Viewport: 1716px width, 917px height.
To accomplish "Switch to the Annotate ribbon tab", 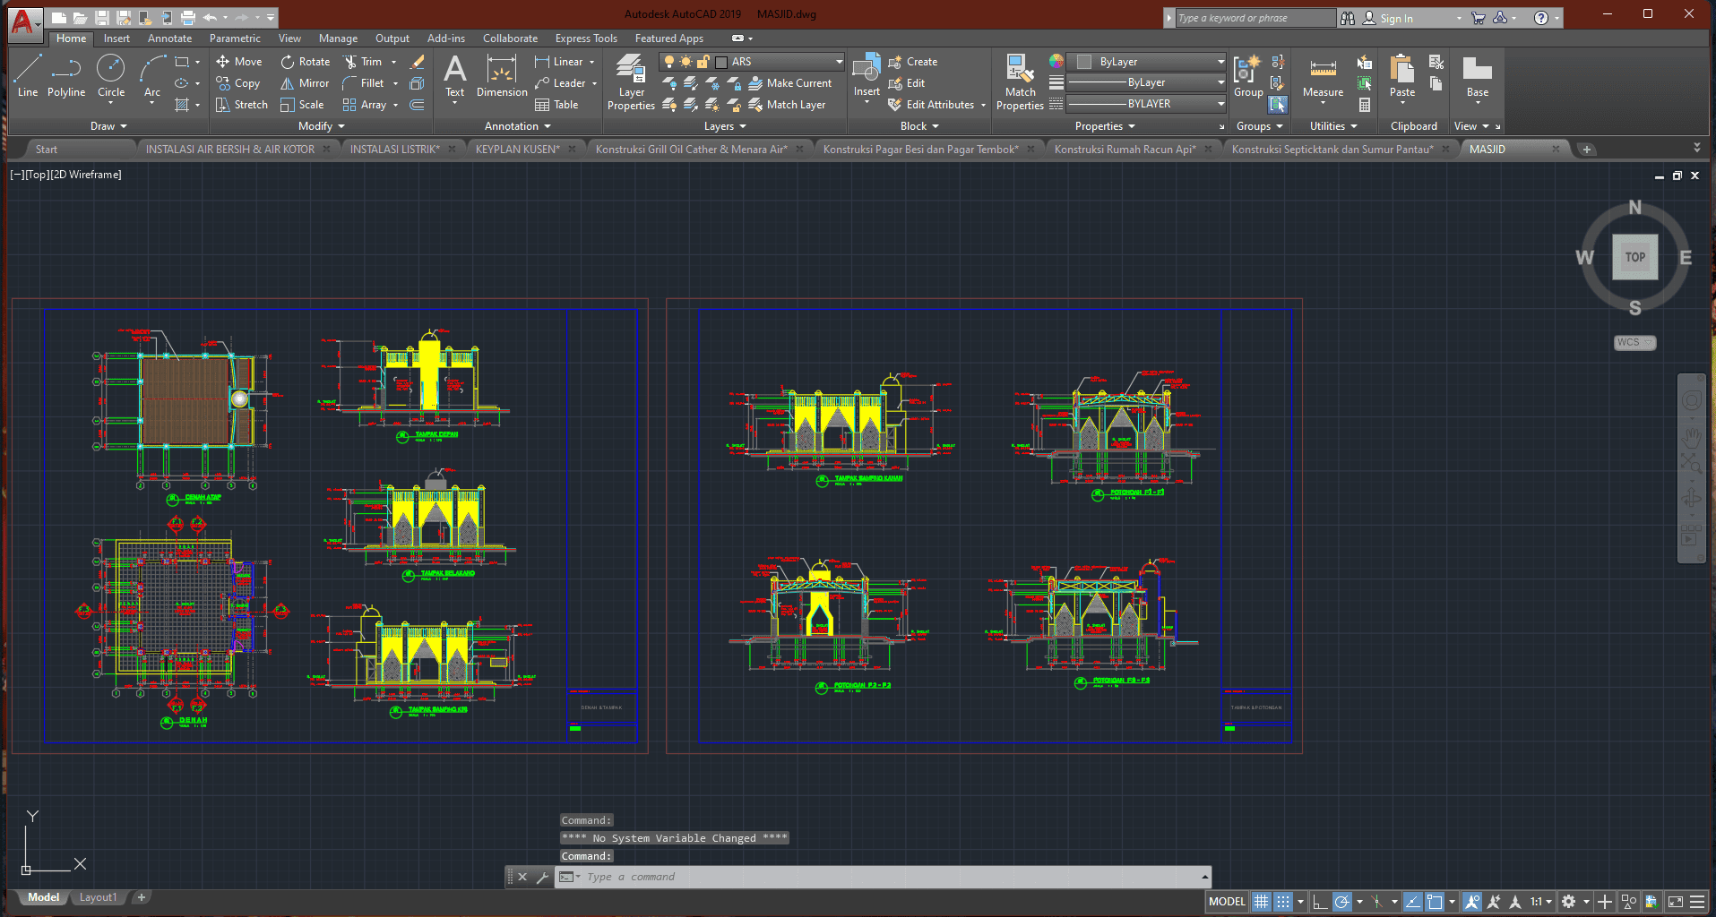I will click(x=169, y=39).
